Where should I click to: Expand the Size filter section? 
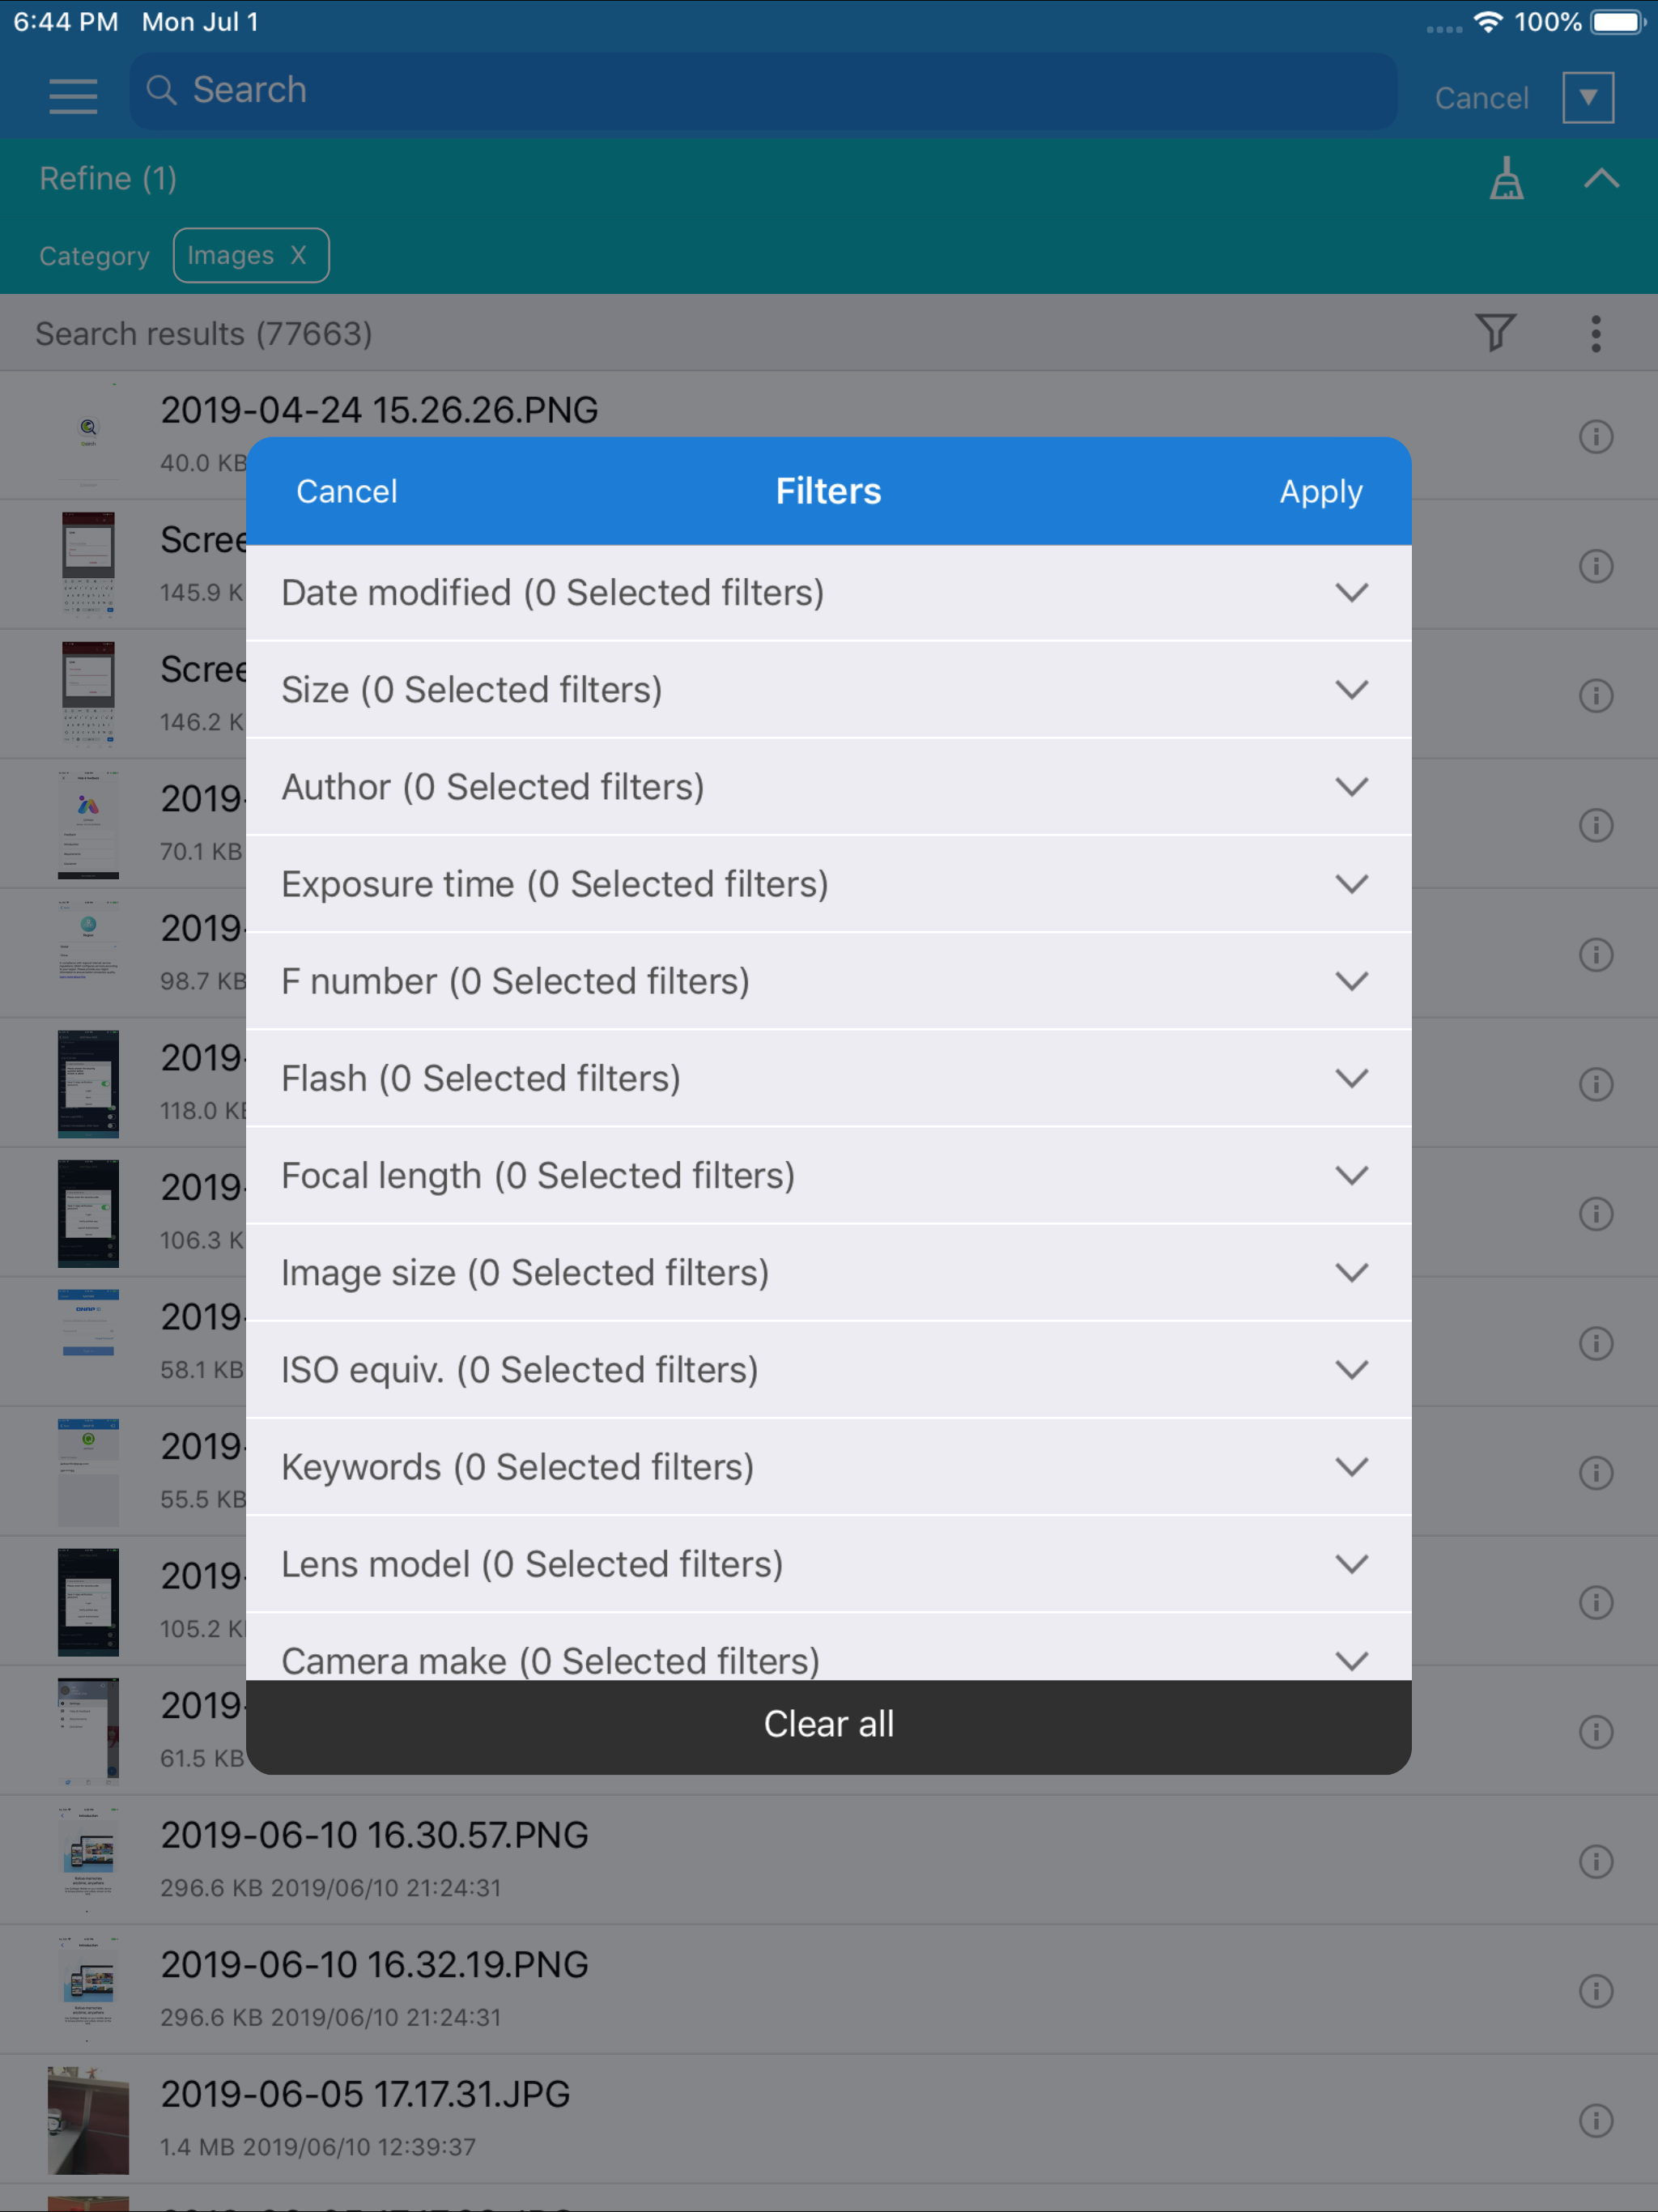click(x=828, y=690)
